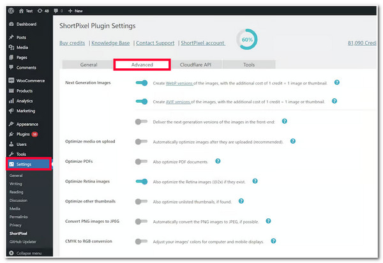Open help icon for Optimize PDFs
This screenshot has width=383, height=263.
coord(218,161)
